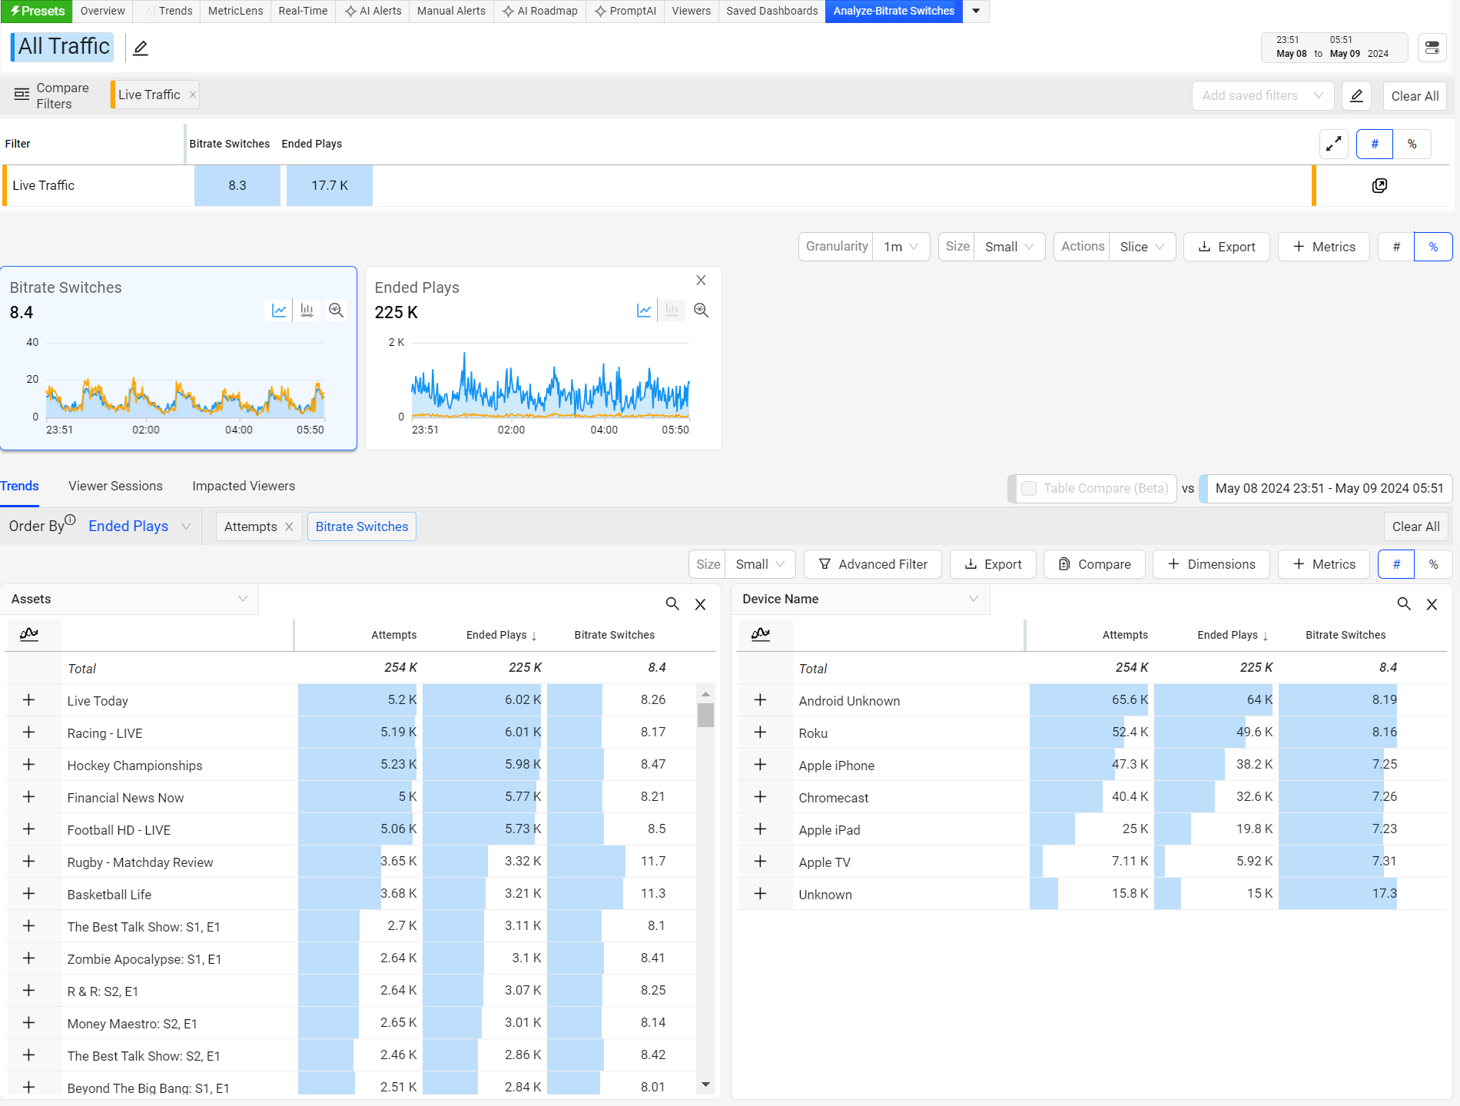This screenshot has height=1106, width=1460.
Task: Toggle the top-right dashboard settings switch icon
Action: click(1432, 48)
